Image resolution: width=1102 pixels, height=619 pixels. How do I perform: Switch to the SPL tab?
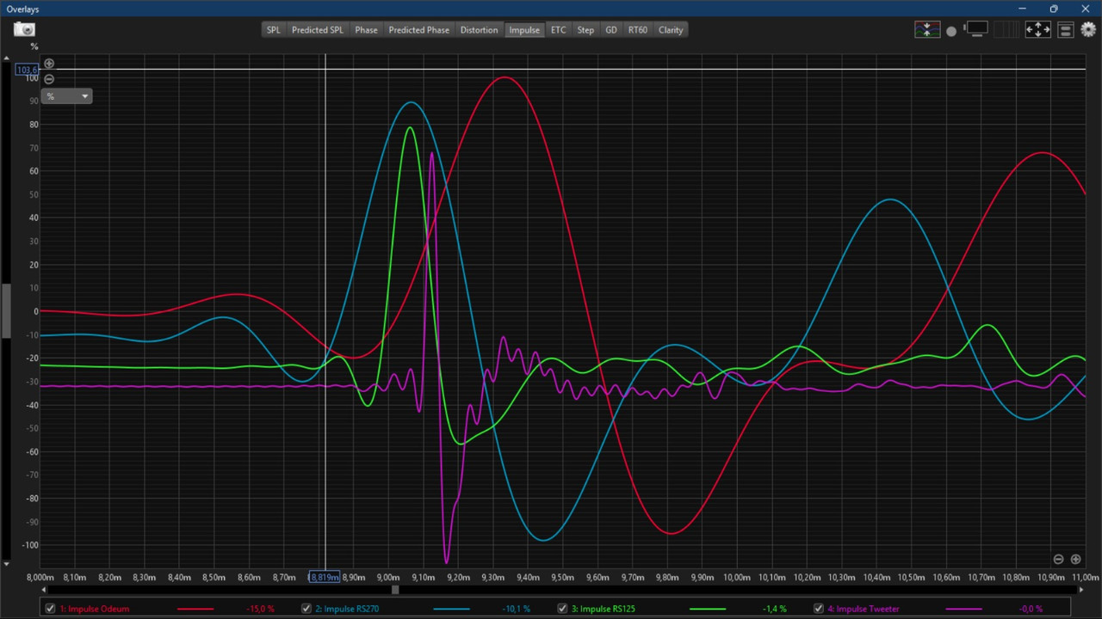click(273, 30)
